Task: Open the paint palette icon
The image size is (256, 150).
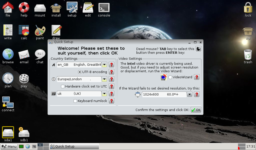Action: (40, 30)
